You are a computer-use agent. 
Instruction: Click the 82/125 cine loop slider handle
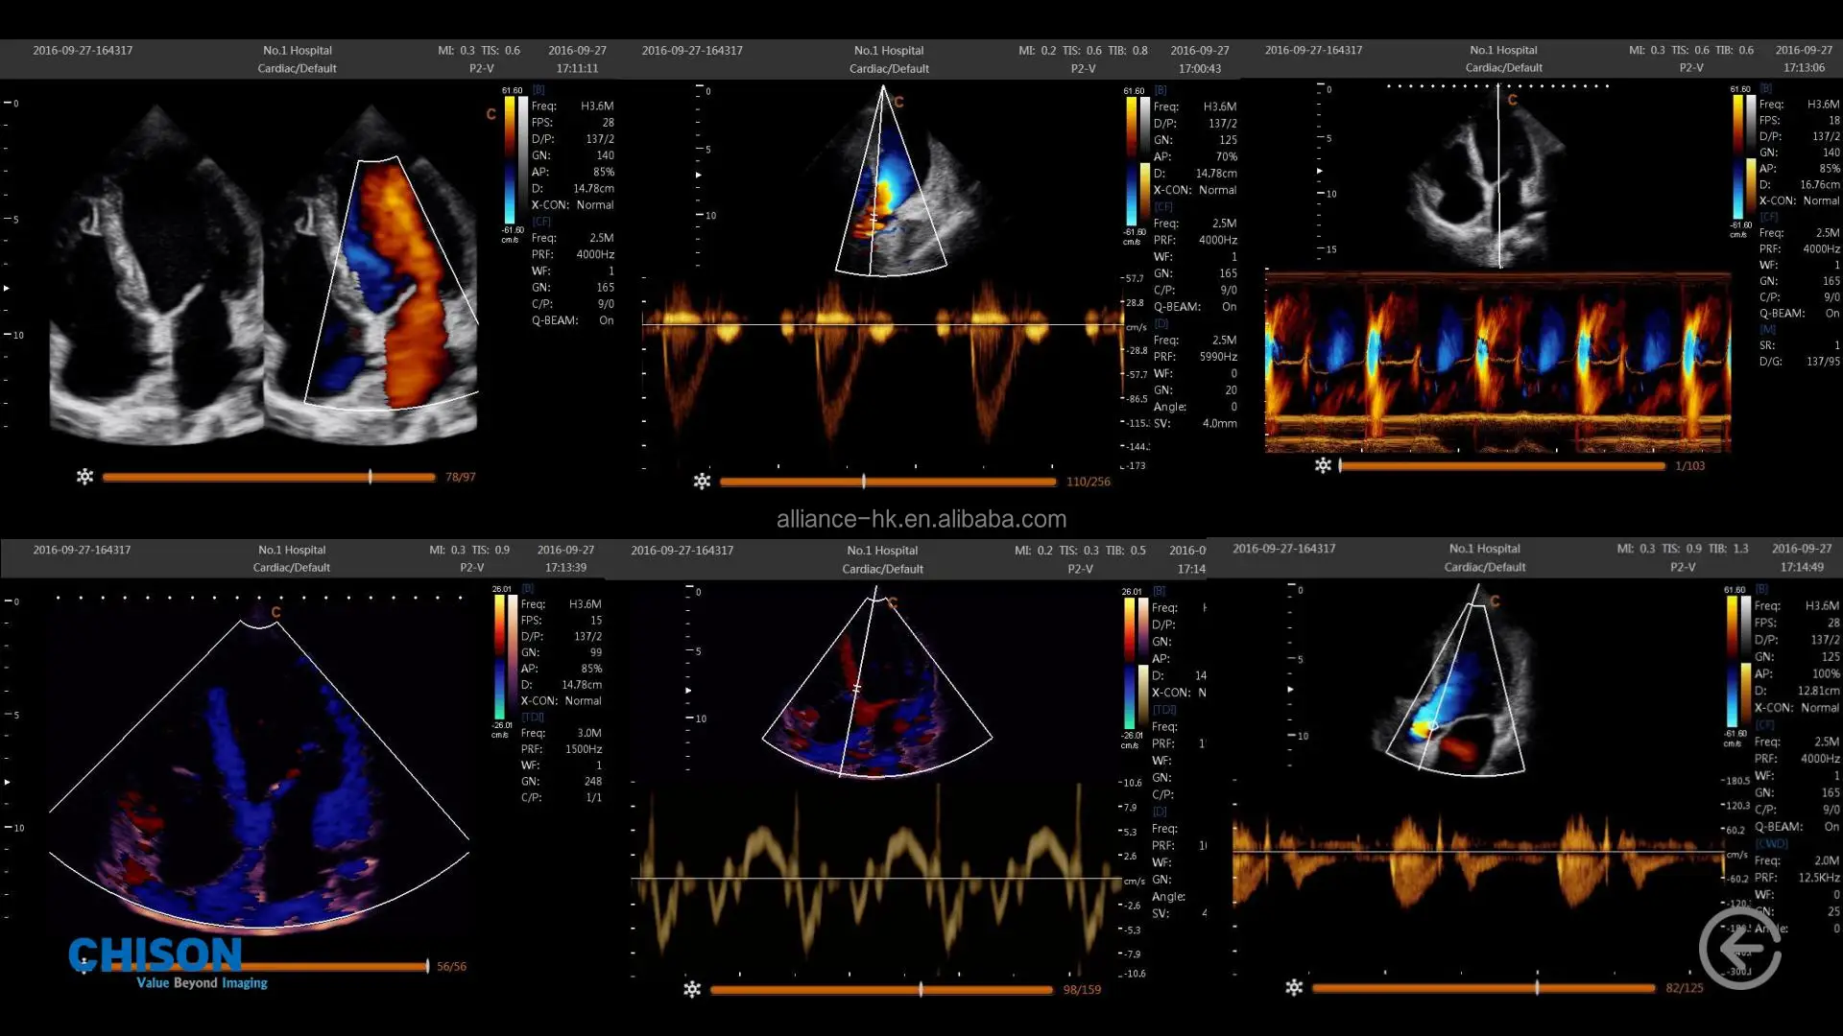1537,987
